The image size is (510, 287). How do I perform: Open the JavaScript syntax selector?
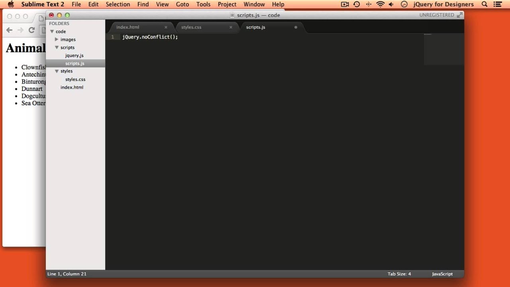442,274
